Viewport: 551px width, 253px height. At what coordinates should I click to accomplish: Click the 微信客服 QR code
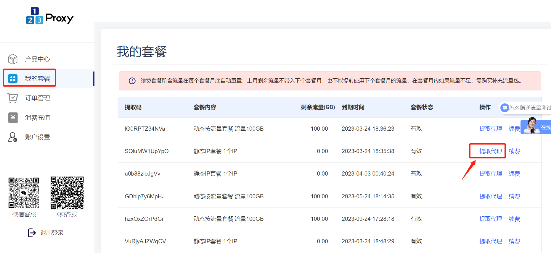click(x=24, y=193)
